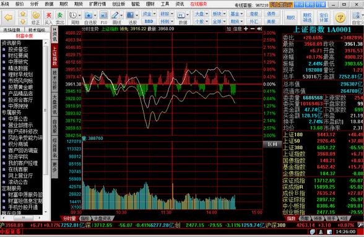Click the yellow 学 learning icon
The width and height of the screenshot is (364, 237).
[x=340, y=18]
